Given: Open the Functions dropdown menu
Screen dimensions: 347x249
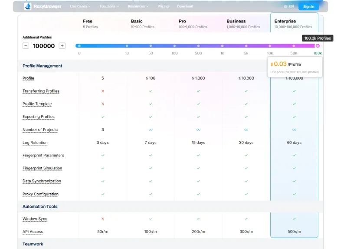Looking at the screenshot, I should [109, 6].
